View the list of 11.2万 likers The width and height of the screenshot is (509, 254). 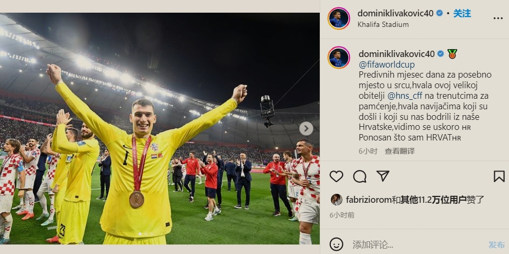coord(433,200)
